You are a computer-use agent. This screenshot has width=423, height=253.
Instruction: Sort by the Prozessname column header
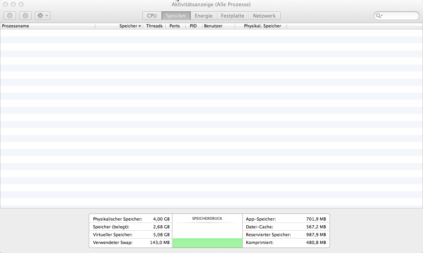16,26
